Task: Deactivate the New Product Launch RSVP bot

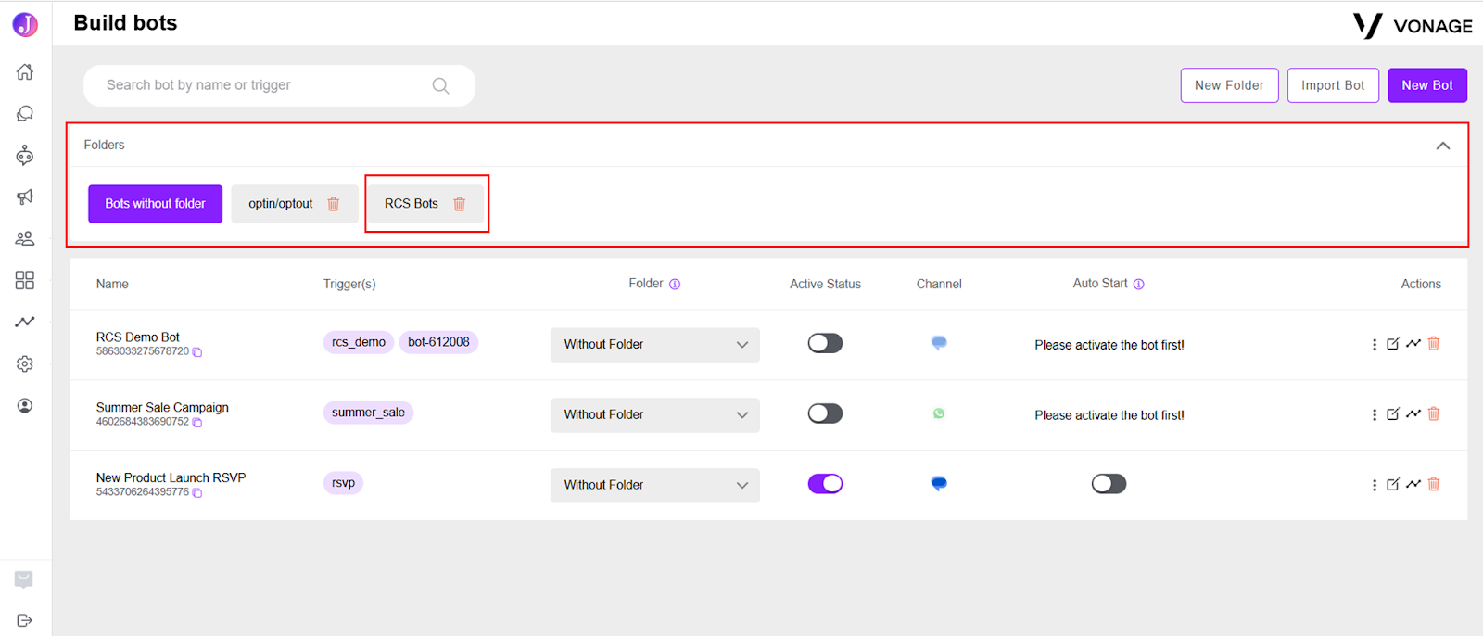Action: click(x=825, y=484)
